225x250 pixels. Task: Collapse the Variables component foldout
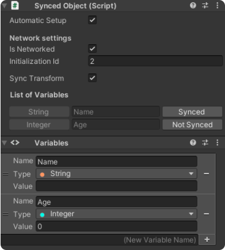click(4, 143)
